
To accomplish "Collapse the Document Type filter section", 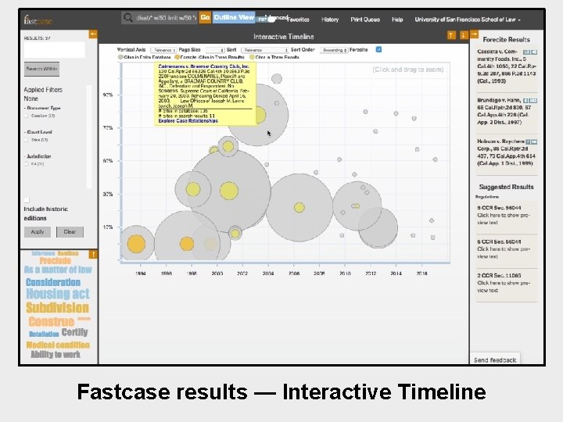I will click(x=42, y=108).
